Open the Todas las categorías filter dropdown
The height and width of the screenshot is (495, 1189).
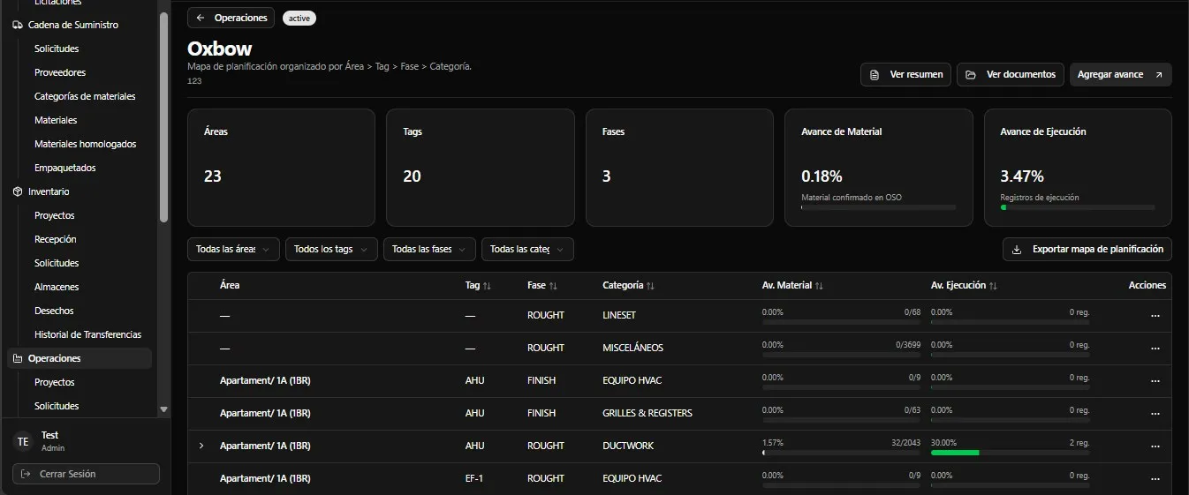click(527, 250)
